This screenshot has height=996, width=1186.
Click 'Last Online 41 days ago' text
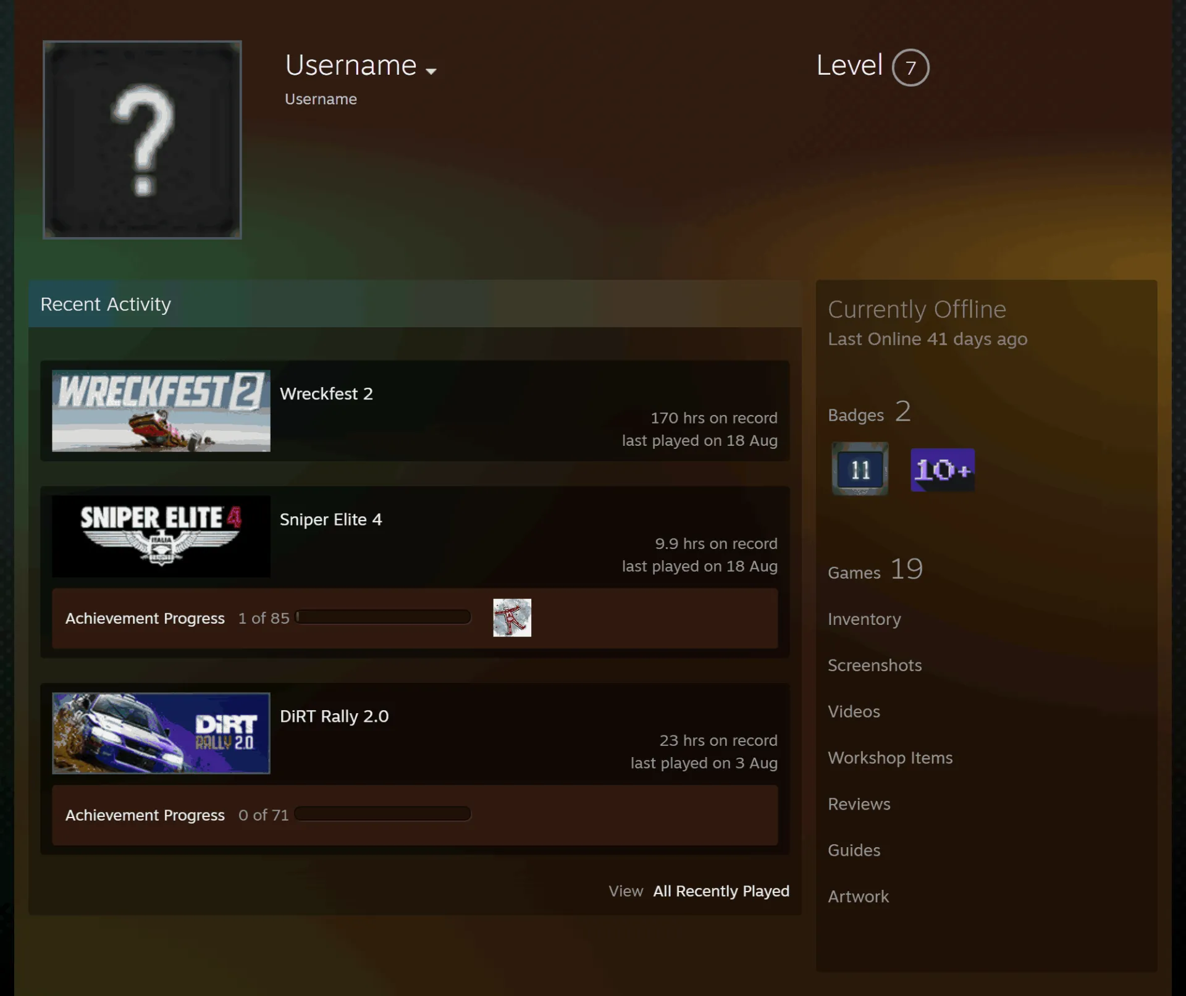pos(928,339)
